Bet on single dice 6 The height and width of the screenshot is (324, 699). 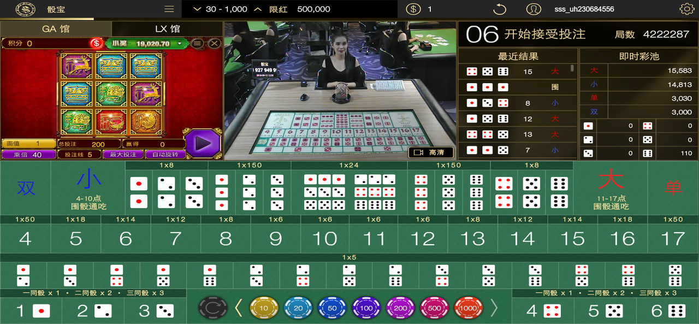pos(667,311)
